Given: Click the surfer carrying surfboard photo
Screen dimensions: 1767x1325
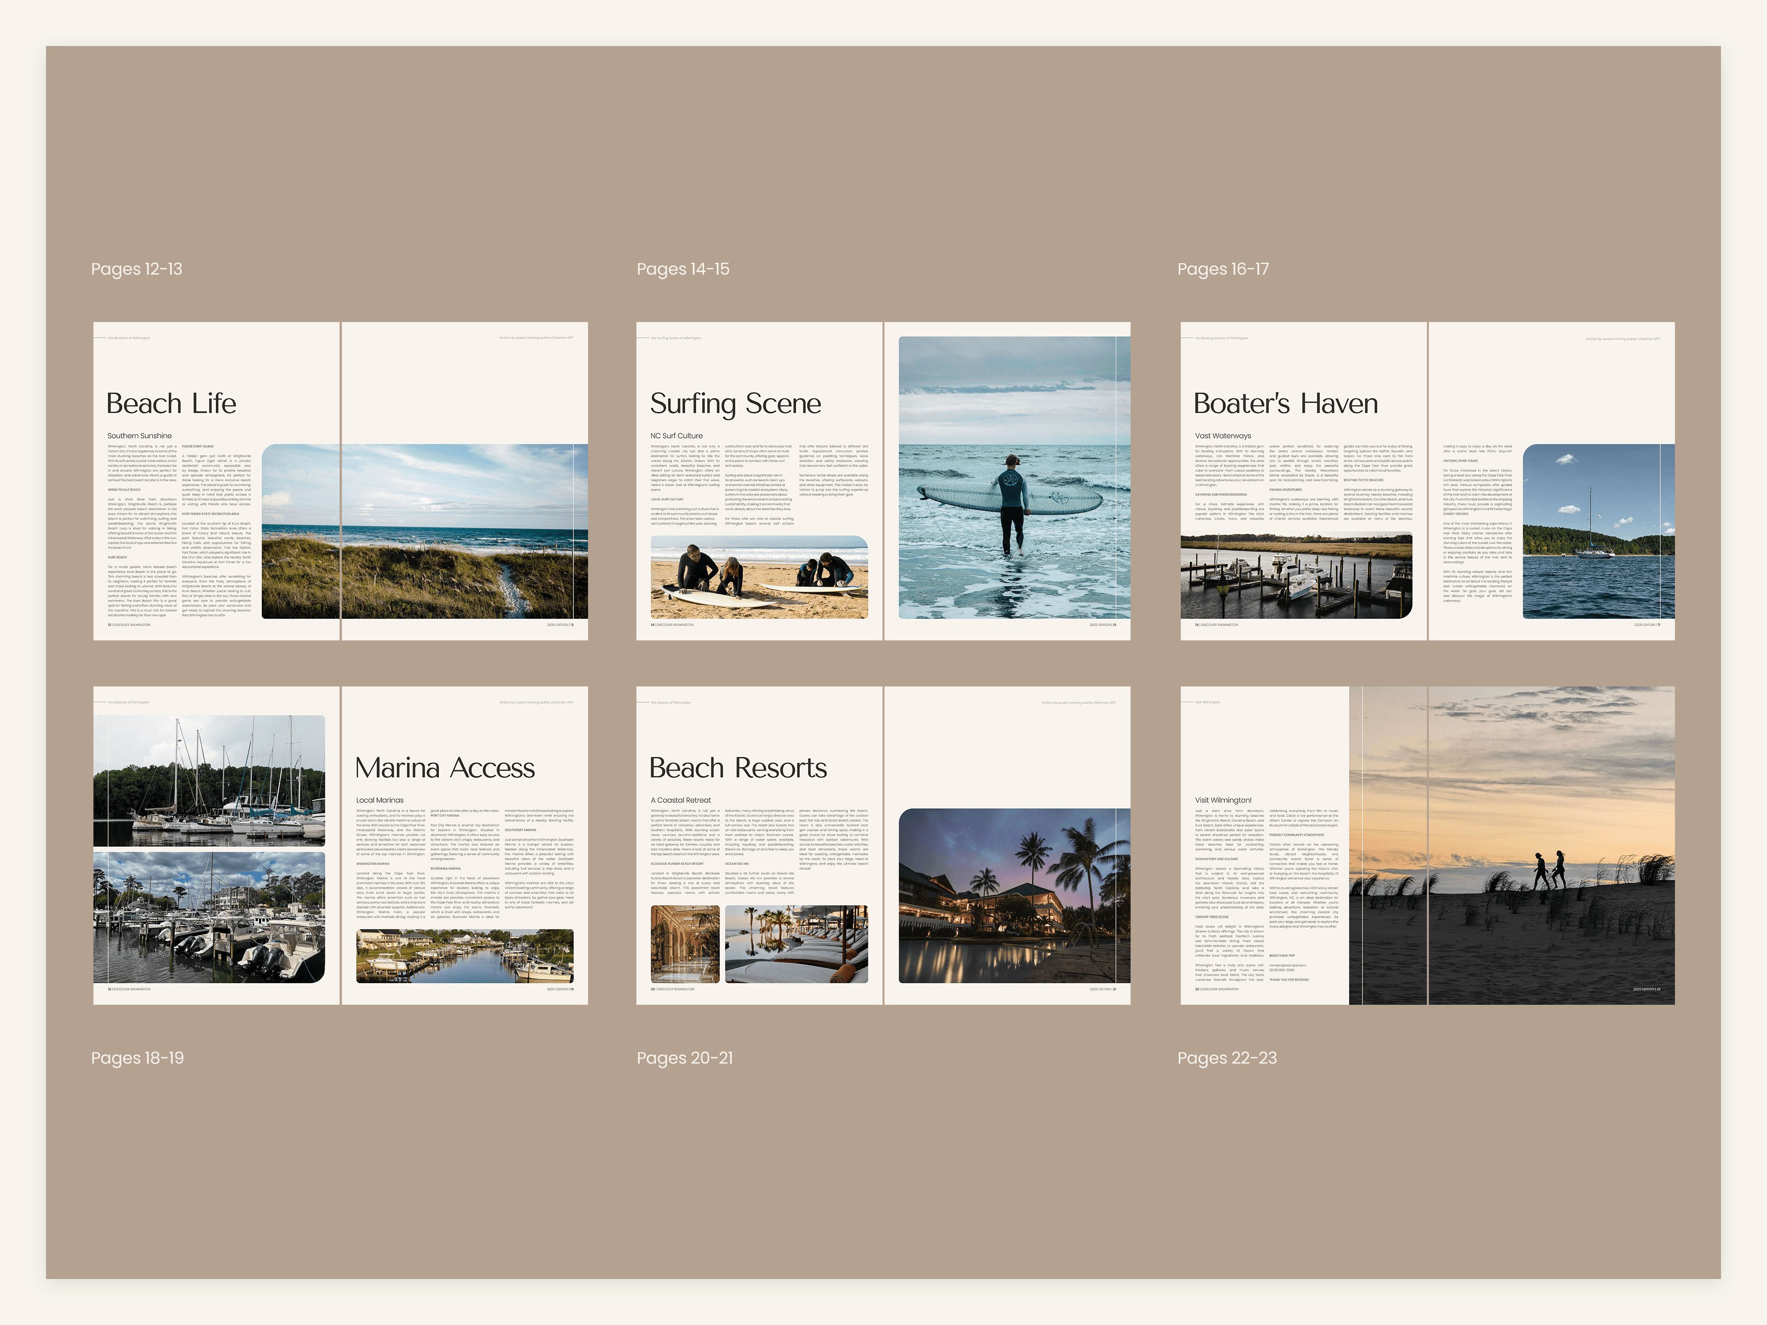Looking at the screenshot, I should pos(1014,477).
